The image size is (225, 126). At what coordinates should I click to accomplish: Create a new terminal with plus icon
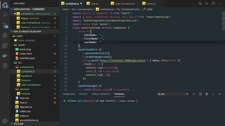(194, 94)
